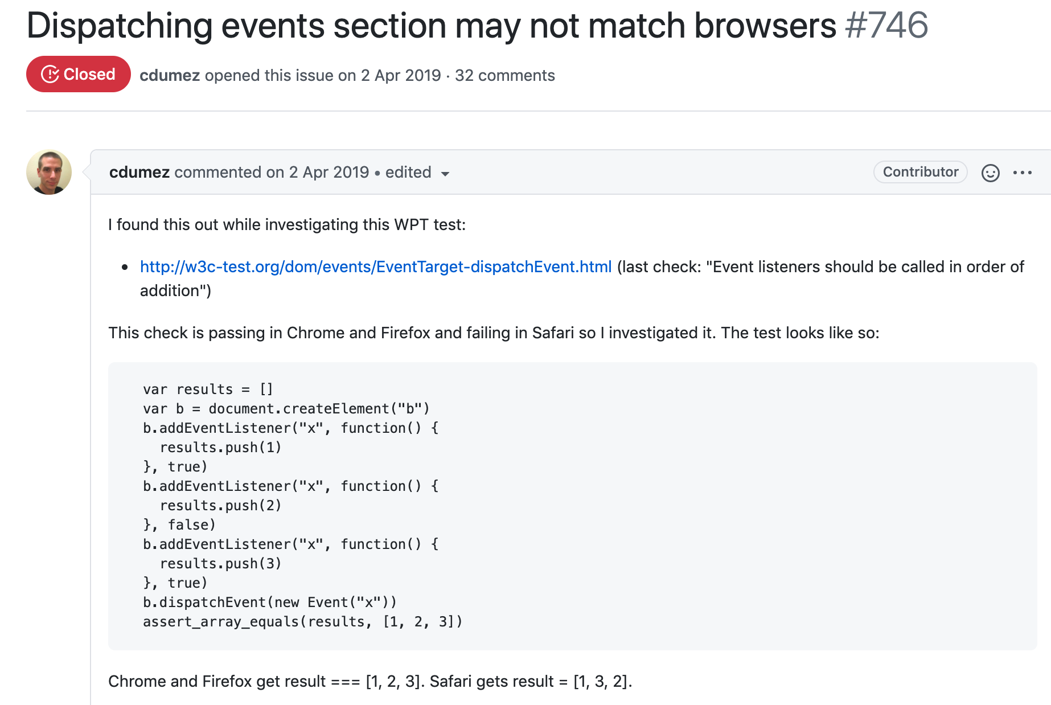Click cdumez author name in comment header
The height and width of the screenshot is (705, 1051).
click(139, 172)
